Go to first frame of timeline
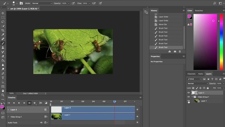 tap(9, 103)
